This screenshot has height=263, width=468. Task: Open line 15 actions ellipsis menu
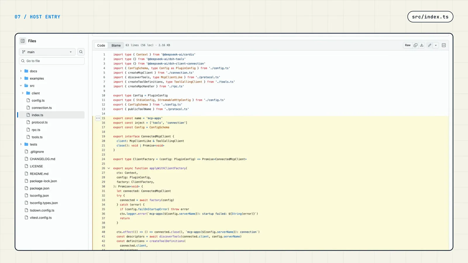click(x=98, y=118)
